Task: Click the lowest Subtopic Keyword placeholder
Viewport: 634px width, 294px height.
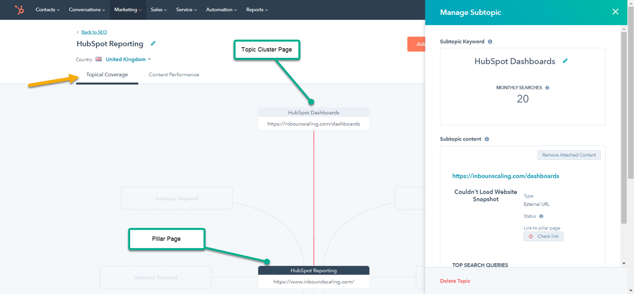Action: (x=156, y=278)
